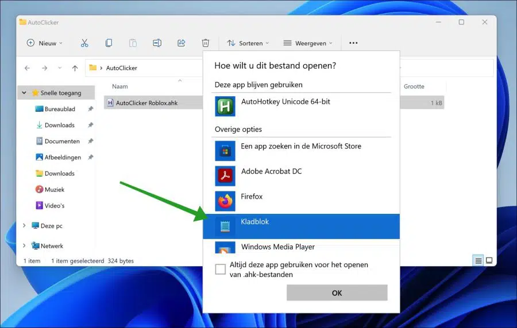Open the Weergeven dropdown
Viewport: 517px width, 328px height.
point(308,43)
